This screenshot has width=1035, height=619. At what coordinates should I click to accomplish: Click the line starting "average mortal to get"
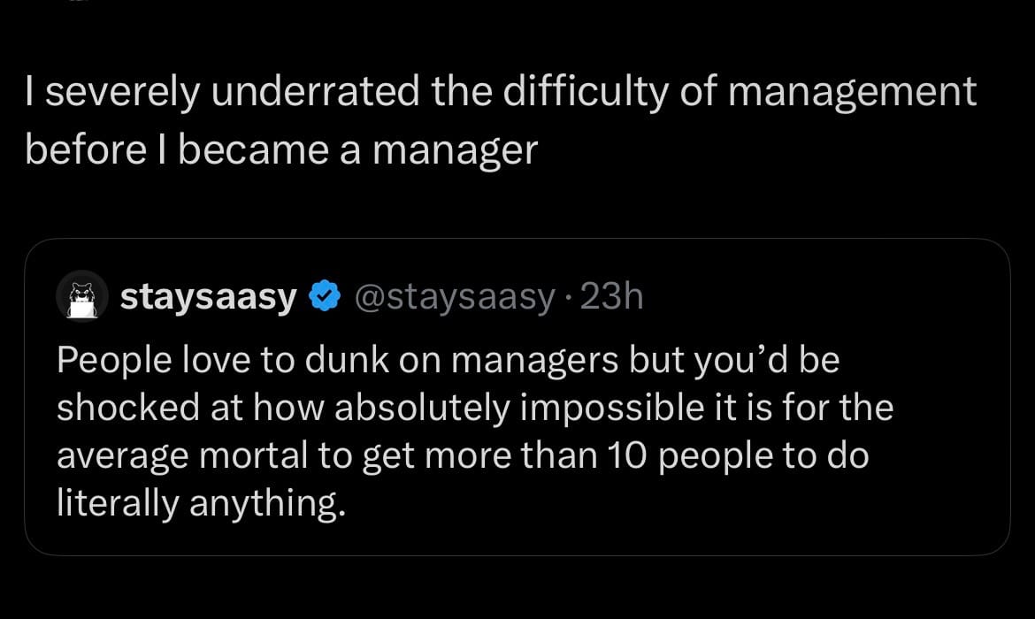coord(463,456)
